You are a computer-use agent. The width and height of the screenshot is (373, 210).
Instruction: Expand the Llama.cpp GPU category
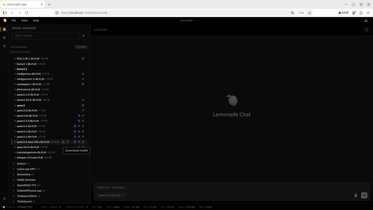click(26, 169)
